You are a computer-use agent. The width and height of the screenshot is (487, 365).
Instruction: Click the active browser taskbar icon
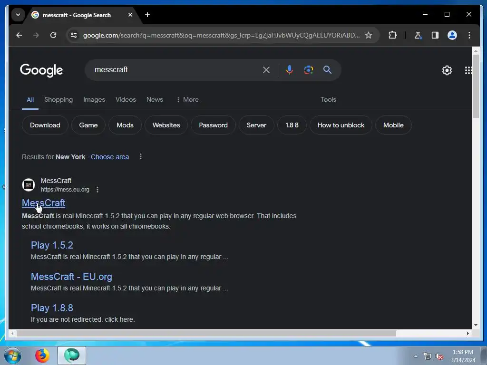point(72,355)
